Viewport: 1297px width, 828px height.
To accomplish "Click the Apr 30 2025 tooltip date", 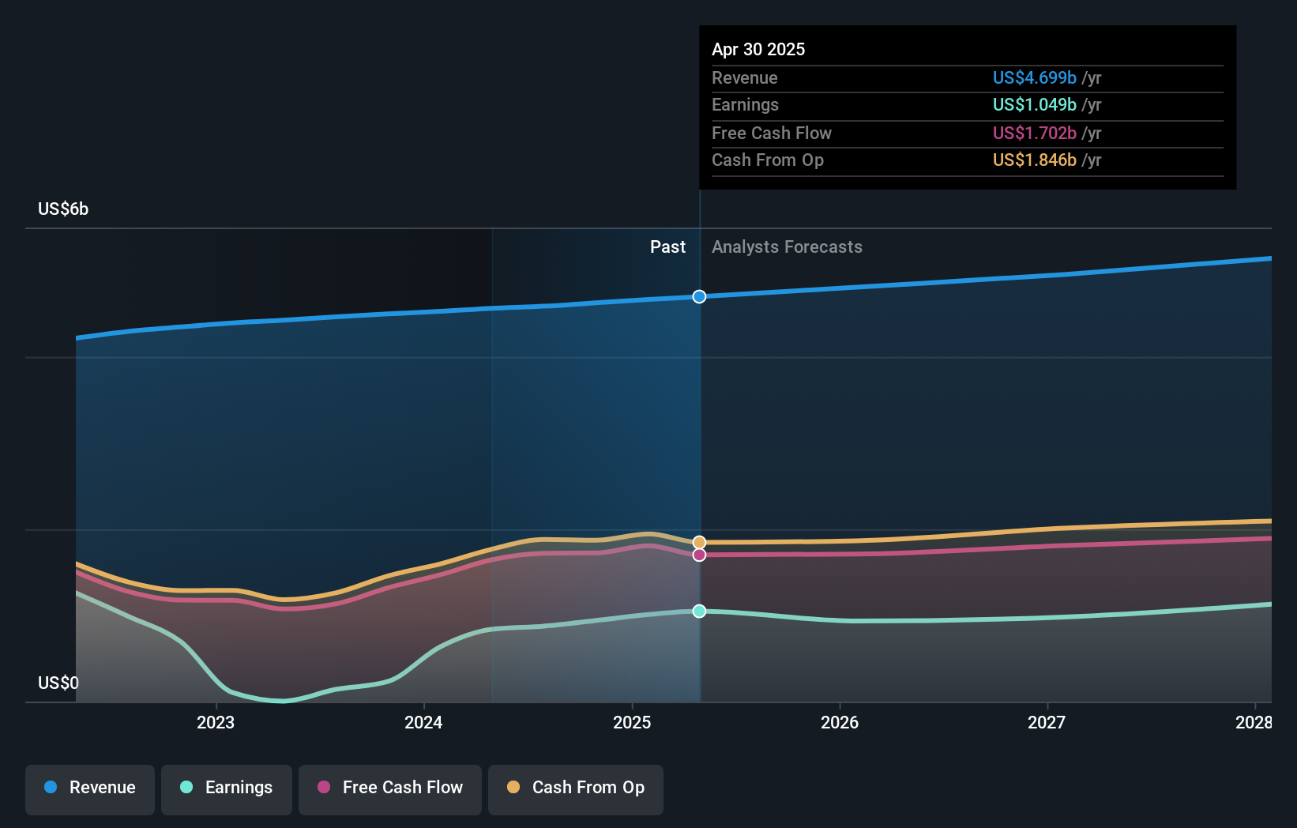I will tap(758, 50).
